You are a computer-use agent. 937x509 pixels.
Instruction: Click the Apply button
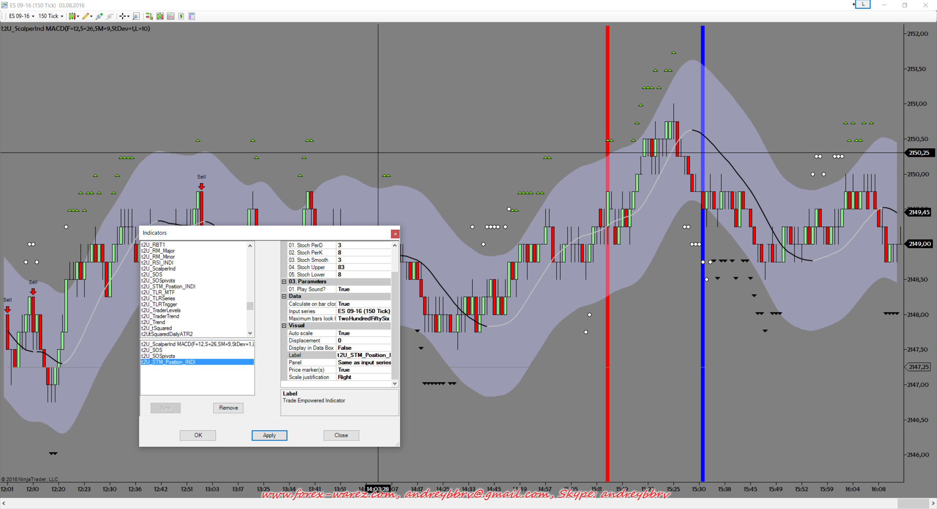coord(269,435)
